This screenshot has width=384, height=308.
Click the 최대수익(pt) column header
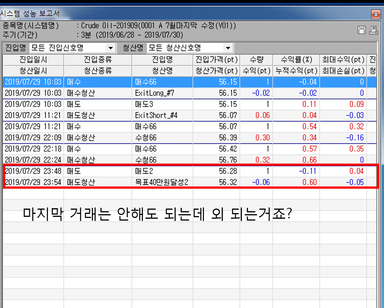tap(343, 60)
